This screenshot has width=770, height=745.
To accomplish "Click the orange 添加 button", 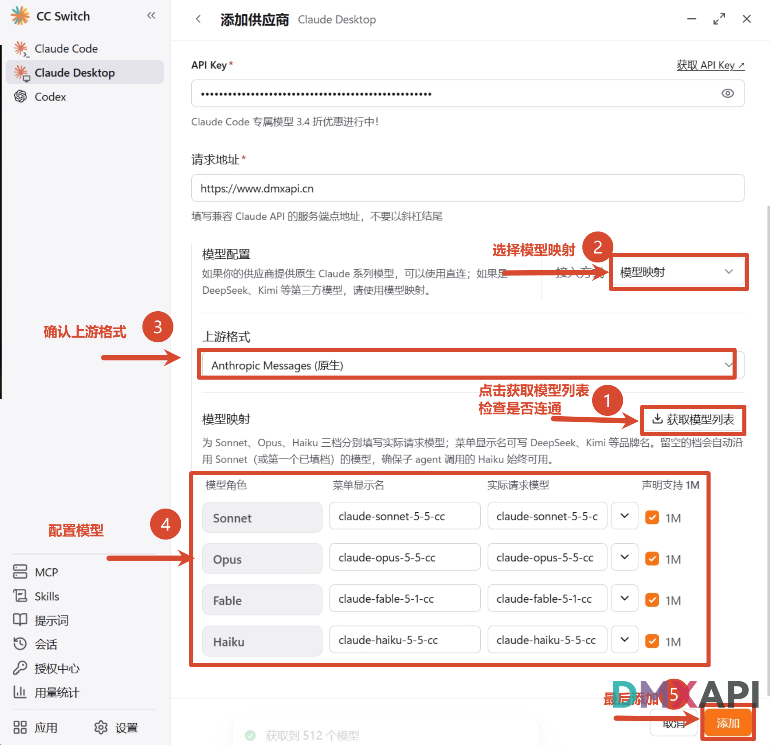I will tap(728, 723).
